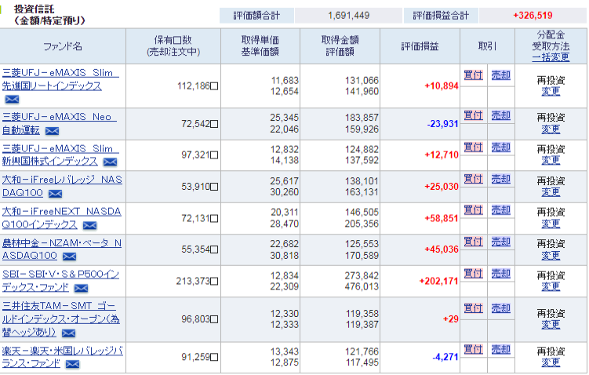Click mail icon next to iFreeレバレッジ NASDAQ100

(x=55, y=194)
